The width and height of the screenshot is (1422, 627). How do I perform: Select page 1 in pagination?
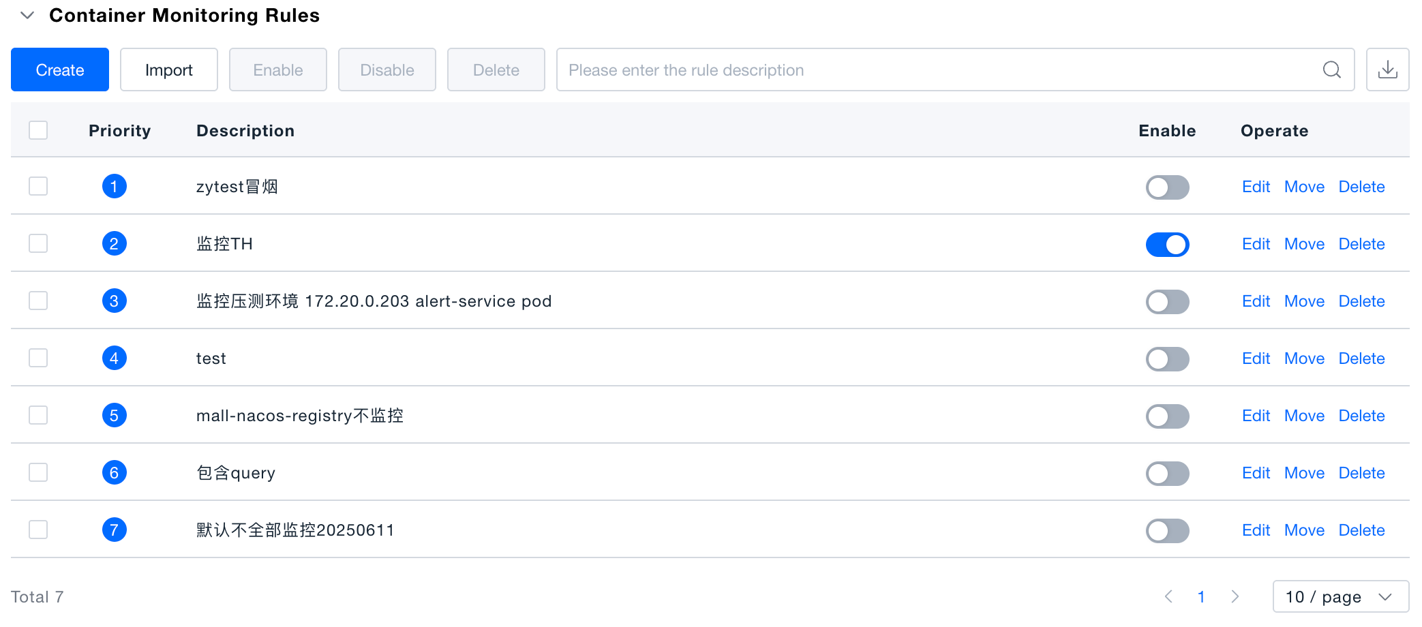(x=1201, y=596)
